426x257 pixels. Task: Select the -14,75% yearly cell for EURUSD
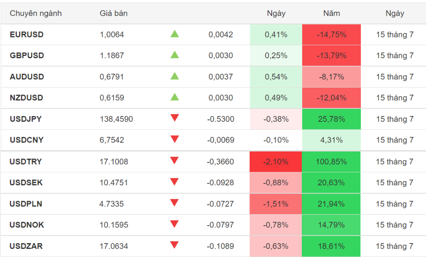[332, 35]
